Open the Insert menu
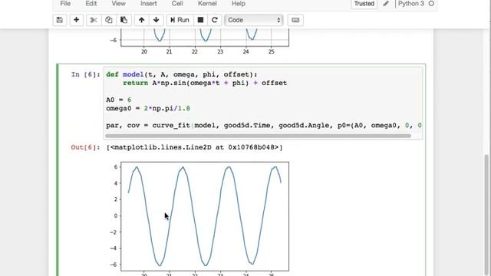This screenshot has width=491, height=276. (x=148, y=4)
